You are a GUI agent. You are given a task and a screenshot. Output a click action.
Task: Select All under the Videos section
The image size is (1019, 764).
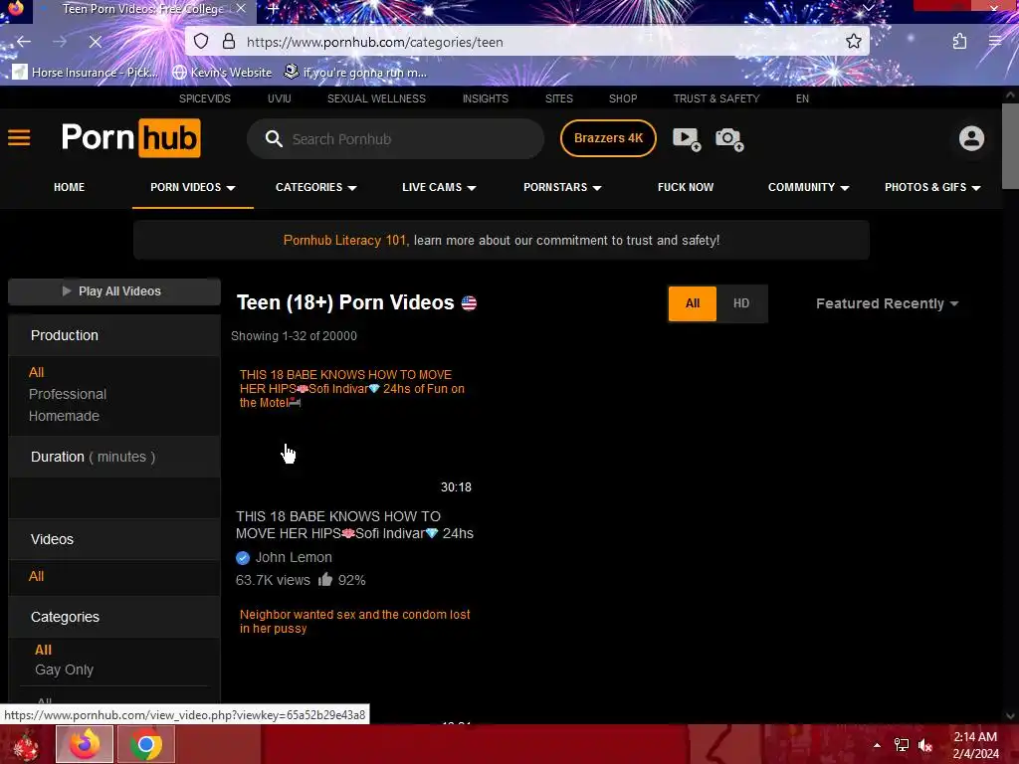point(37,576)
